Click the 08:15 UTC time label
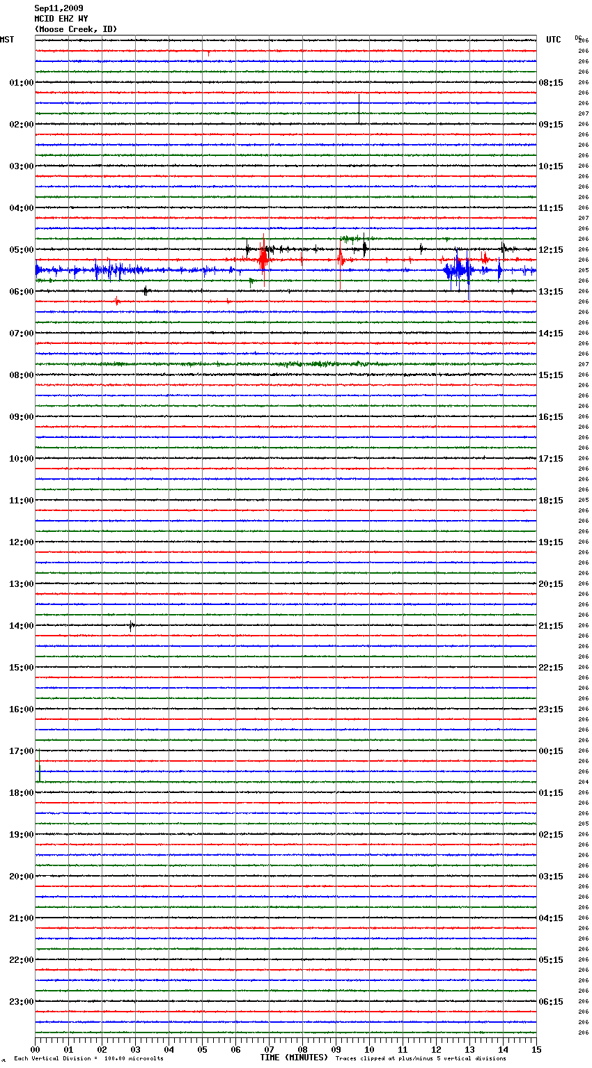Viewport: 592px width, 1068px height. click(551, 83)
